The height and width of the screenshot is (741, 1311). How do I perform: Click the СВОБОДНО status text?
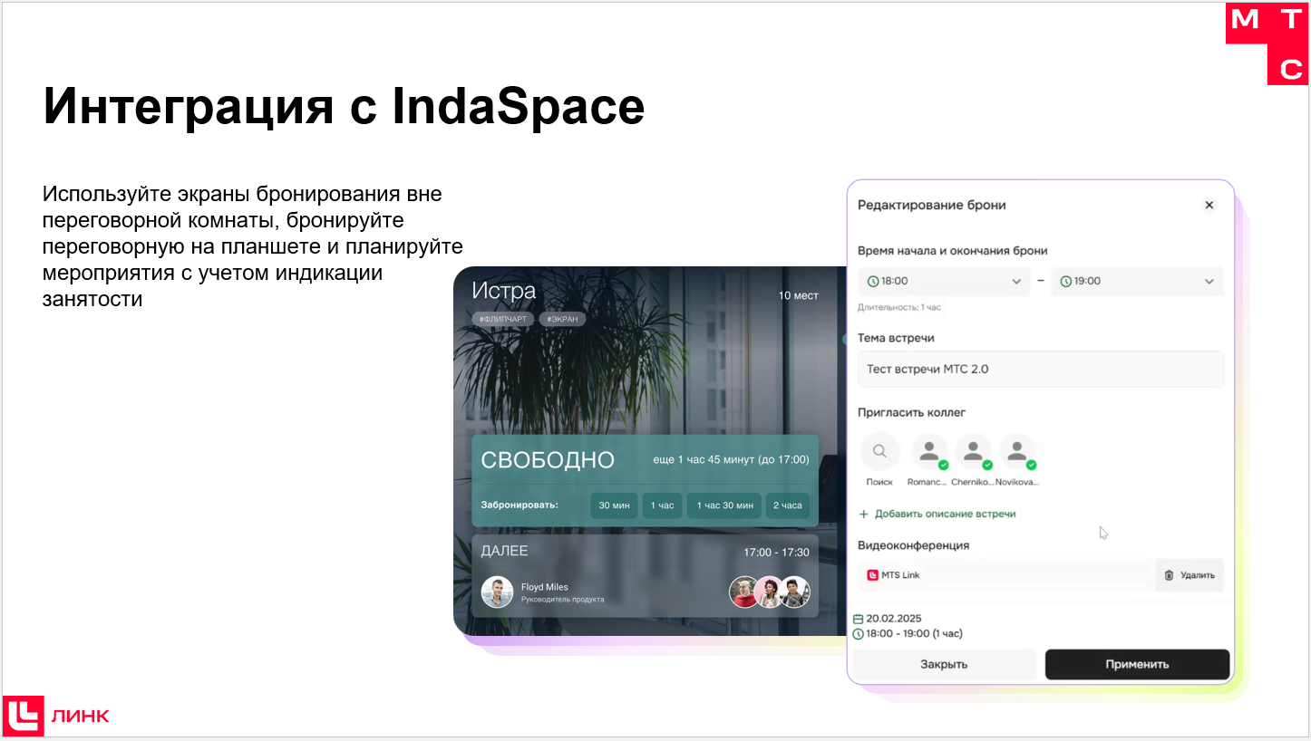(x=548, y=459)
